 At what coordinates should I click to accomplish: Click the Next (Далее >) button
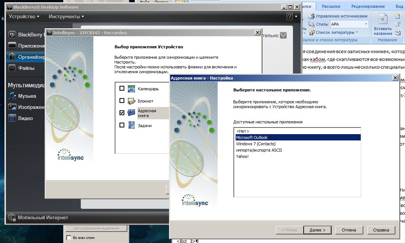tap(317, 230)
